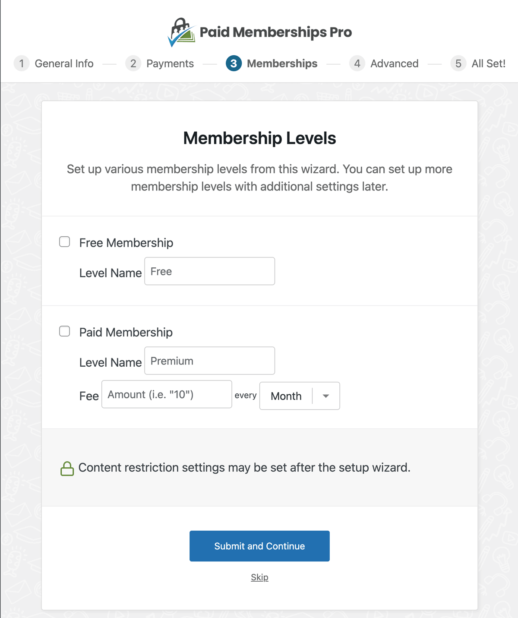Viewport: 518px width, 618px height.
Task: Open the Month billing period dropdown
Action: pos(287,396)
